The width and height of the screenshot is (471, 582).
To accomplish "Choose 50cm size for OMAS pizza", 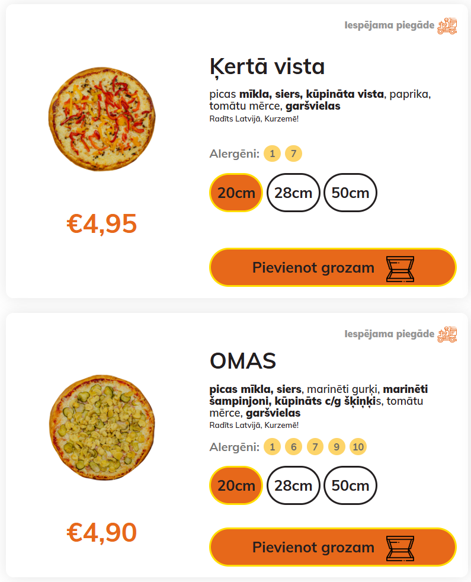I will click(x=350, y=485).
